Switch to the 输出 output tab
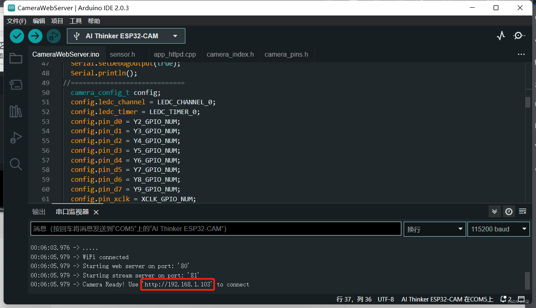536x308 pixels. point(39,212)
